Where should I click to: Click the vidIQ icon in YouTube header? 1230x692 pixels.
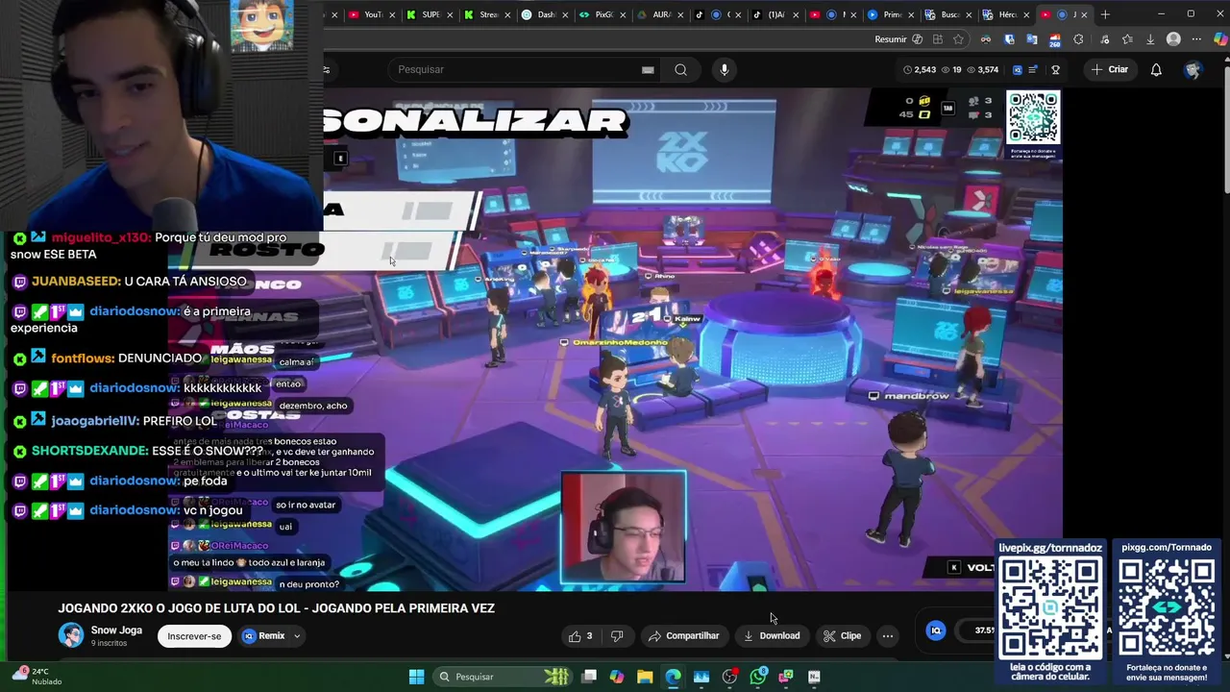[x=1018, y=69]
